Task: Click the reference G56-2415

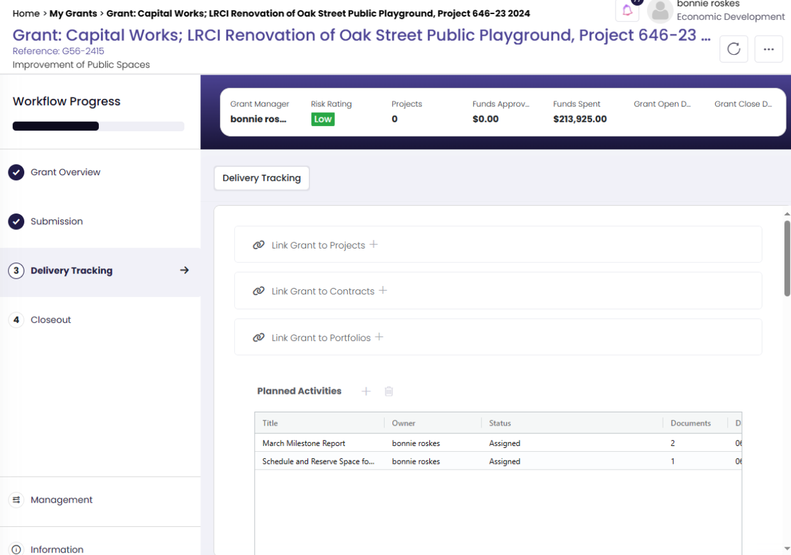Action: [59, 51]
